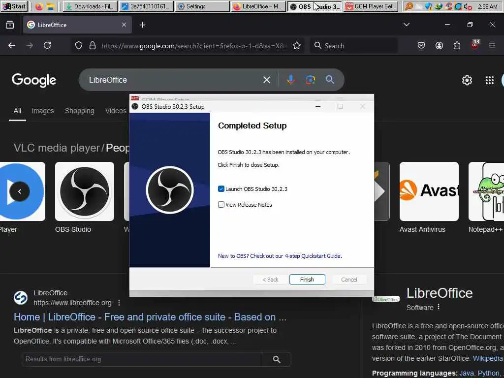Uncheck Launch OBS Studio 30.2.3 checkbox
Image resolution: width=504 pixels, height=378 pixels.
(221, 189)
